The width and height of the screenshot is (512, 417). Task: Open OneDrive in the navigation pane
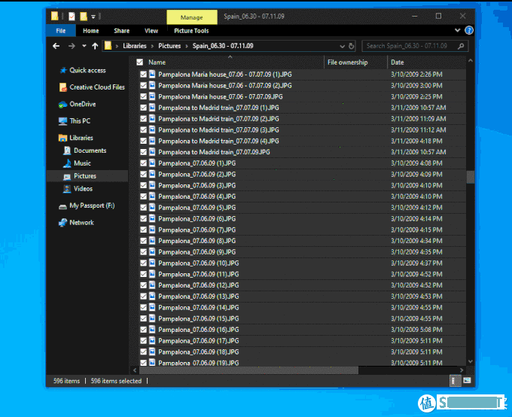82,104
